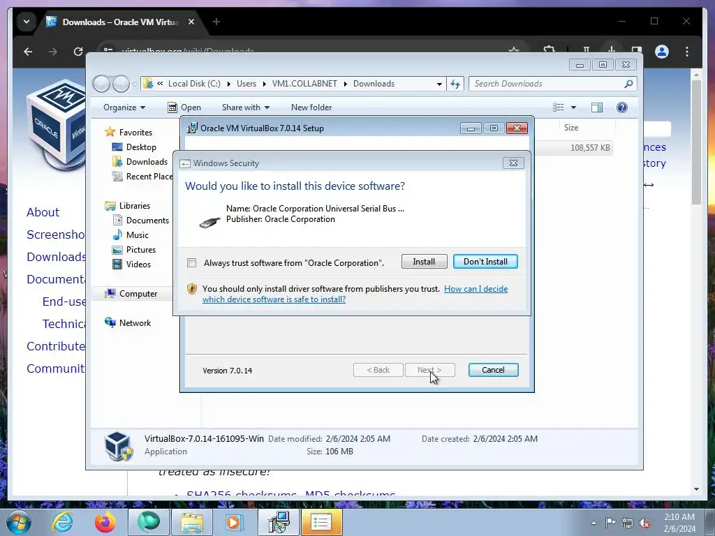Open browser three-dot menu
715x536 pixels.
687,52
